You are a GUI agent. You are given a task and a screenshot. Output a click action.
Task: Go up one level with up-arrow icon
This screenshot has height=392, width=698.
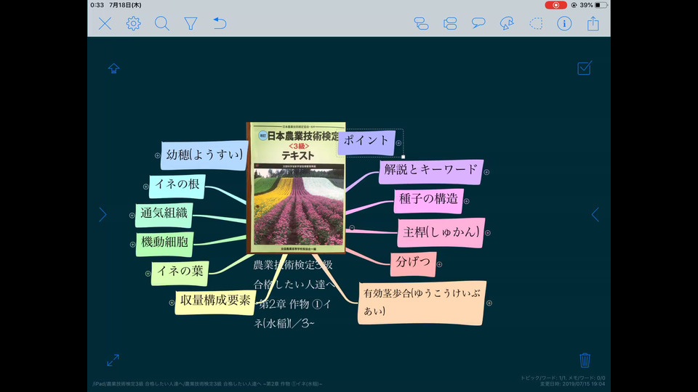pyautogui.click(x=113, y=68)
